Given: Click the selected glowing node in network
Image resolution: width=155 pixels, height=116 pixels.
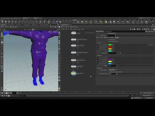Looking at the screenshot, I should click(x=74, y=73).
